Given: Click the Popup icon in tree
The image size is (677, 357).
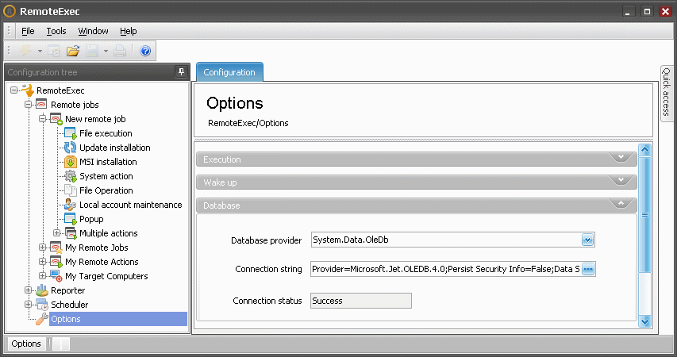Looking at the screenshot, I should point(71,218).
